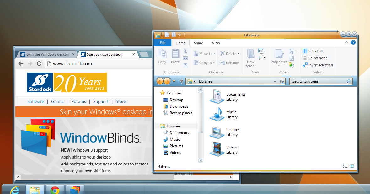Open the Store link
370x194 pixels.
121,101
